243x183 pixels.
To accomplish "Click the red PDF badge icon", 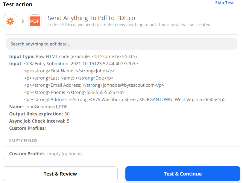I will point(35,21).
